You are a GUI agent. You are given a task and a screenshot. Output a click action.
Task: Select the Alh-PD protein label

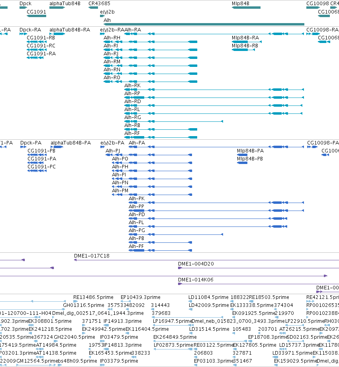pyautogui.click(x=137, y=215)
